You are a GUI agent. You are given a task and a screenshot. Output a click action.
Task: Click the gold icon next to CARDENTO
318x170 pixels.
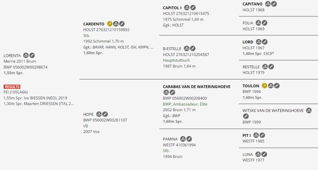tap(110, 24)
